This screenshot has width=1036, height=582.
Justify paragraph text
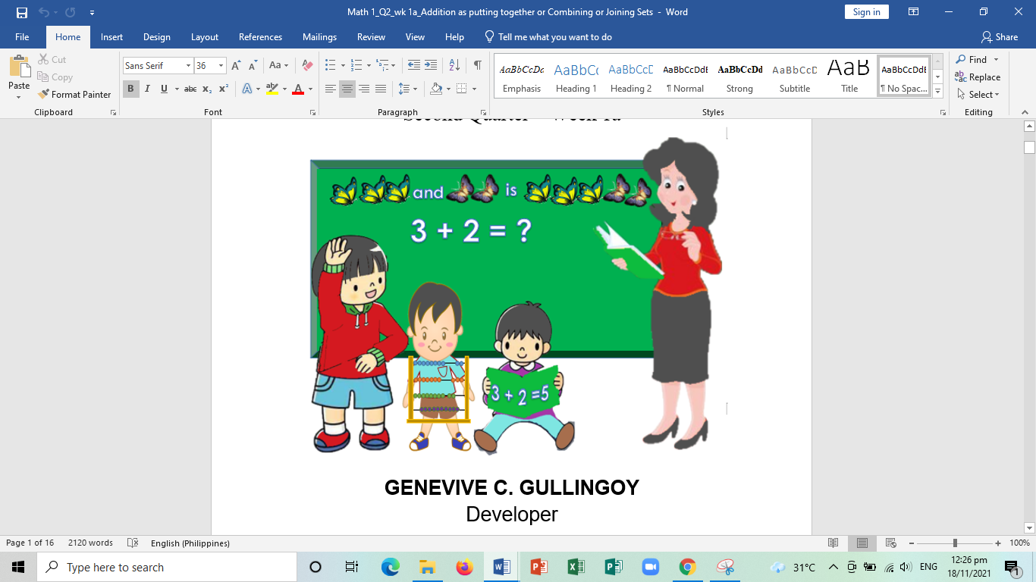381,89
